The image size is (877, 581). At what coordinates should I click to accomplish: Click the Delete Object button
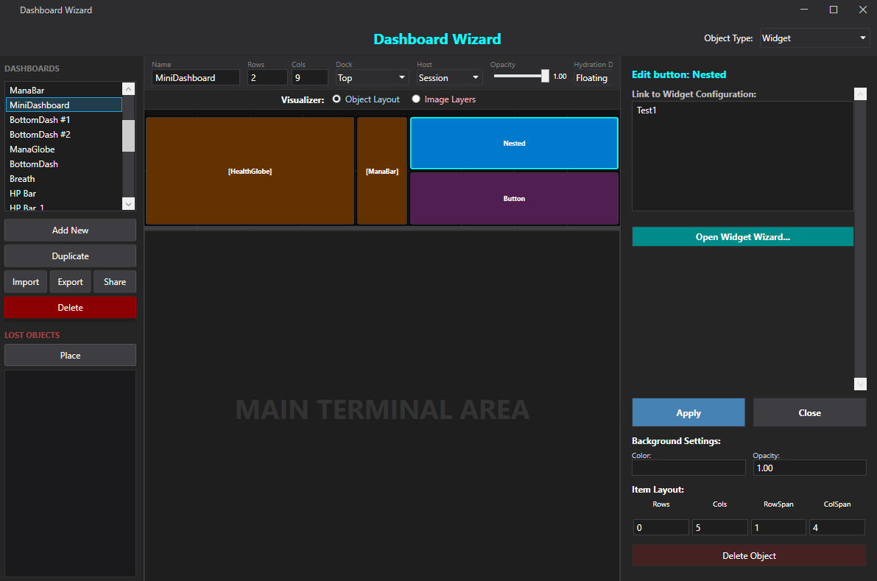point(749,555)
